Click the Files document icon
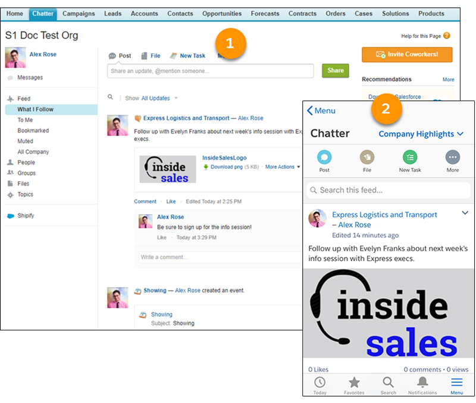Viewport: 476px width, 403px height. point(10,184)
